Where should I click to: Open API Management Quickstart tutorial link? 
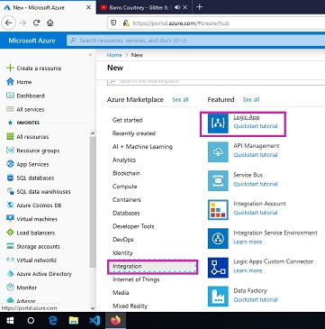click(x=256, y=155)
